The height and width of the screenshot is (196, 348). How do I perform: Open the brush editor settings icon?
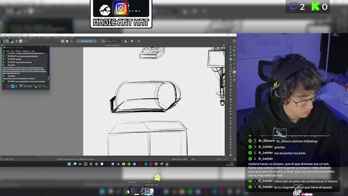point(16,41)
